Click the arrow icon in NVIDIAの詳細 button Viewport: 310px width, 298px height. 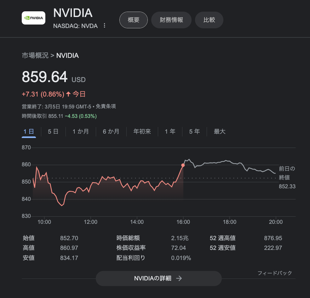click(x=179, y=278)
